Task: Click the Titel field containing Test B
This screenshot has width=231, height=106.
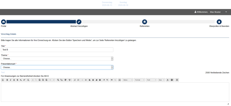Action: (x=57, y=50)
